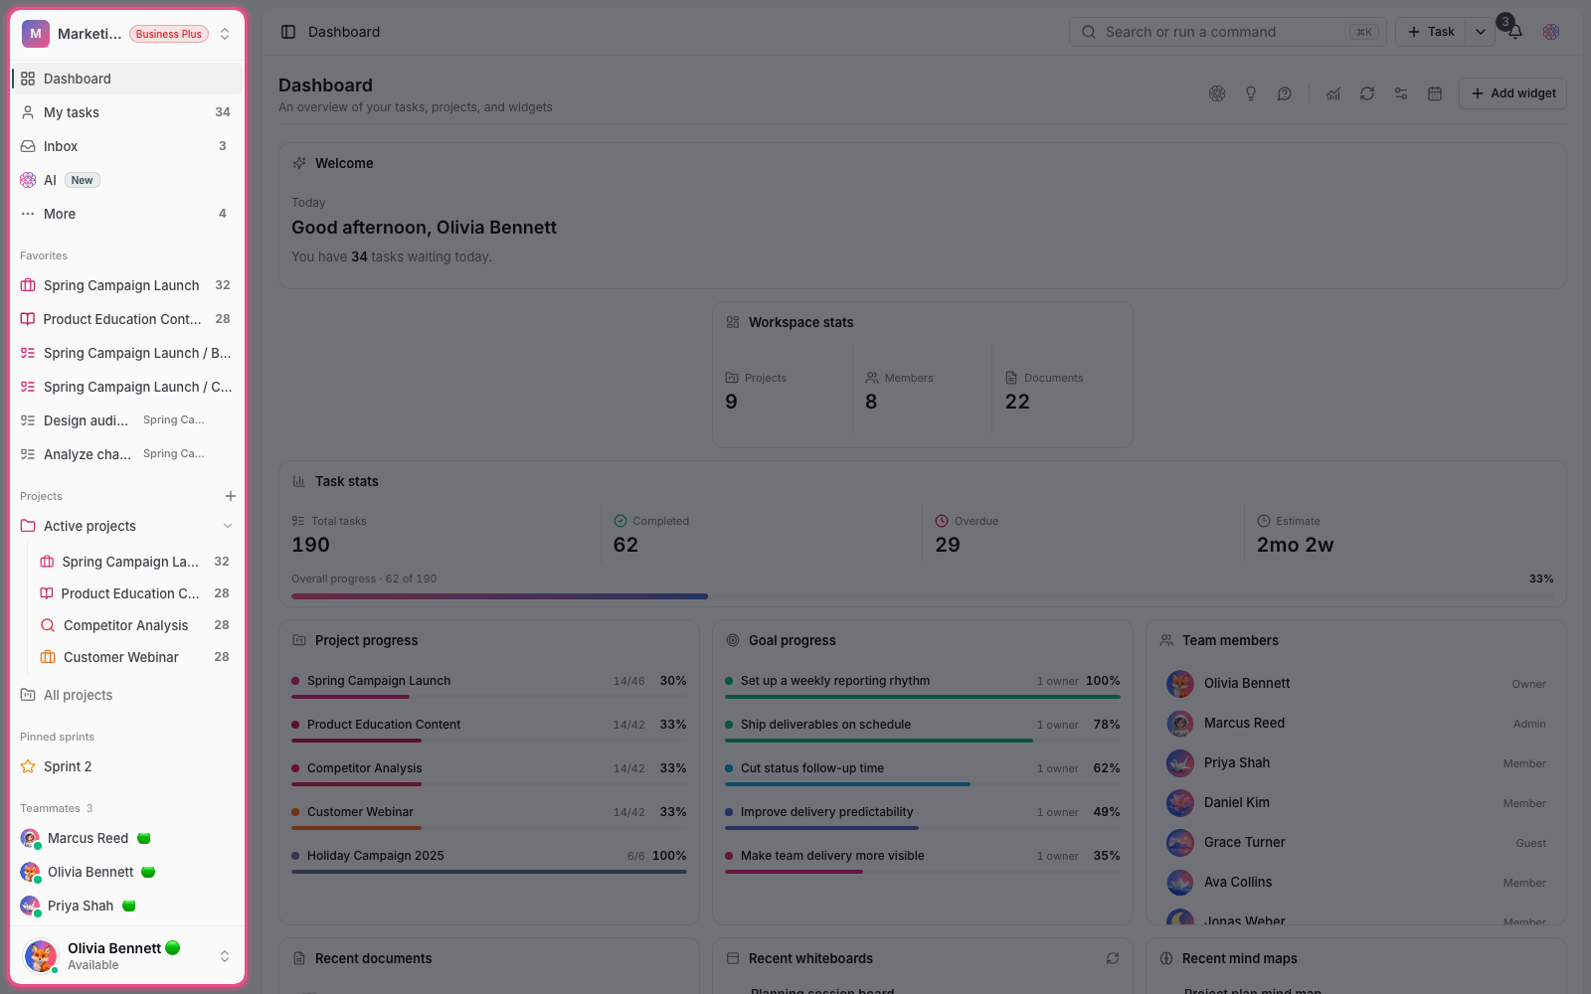Expand the More menu item

(x=127, y=214)
